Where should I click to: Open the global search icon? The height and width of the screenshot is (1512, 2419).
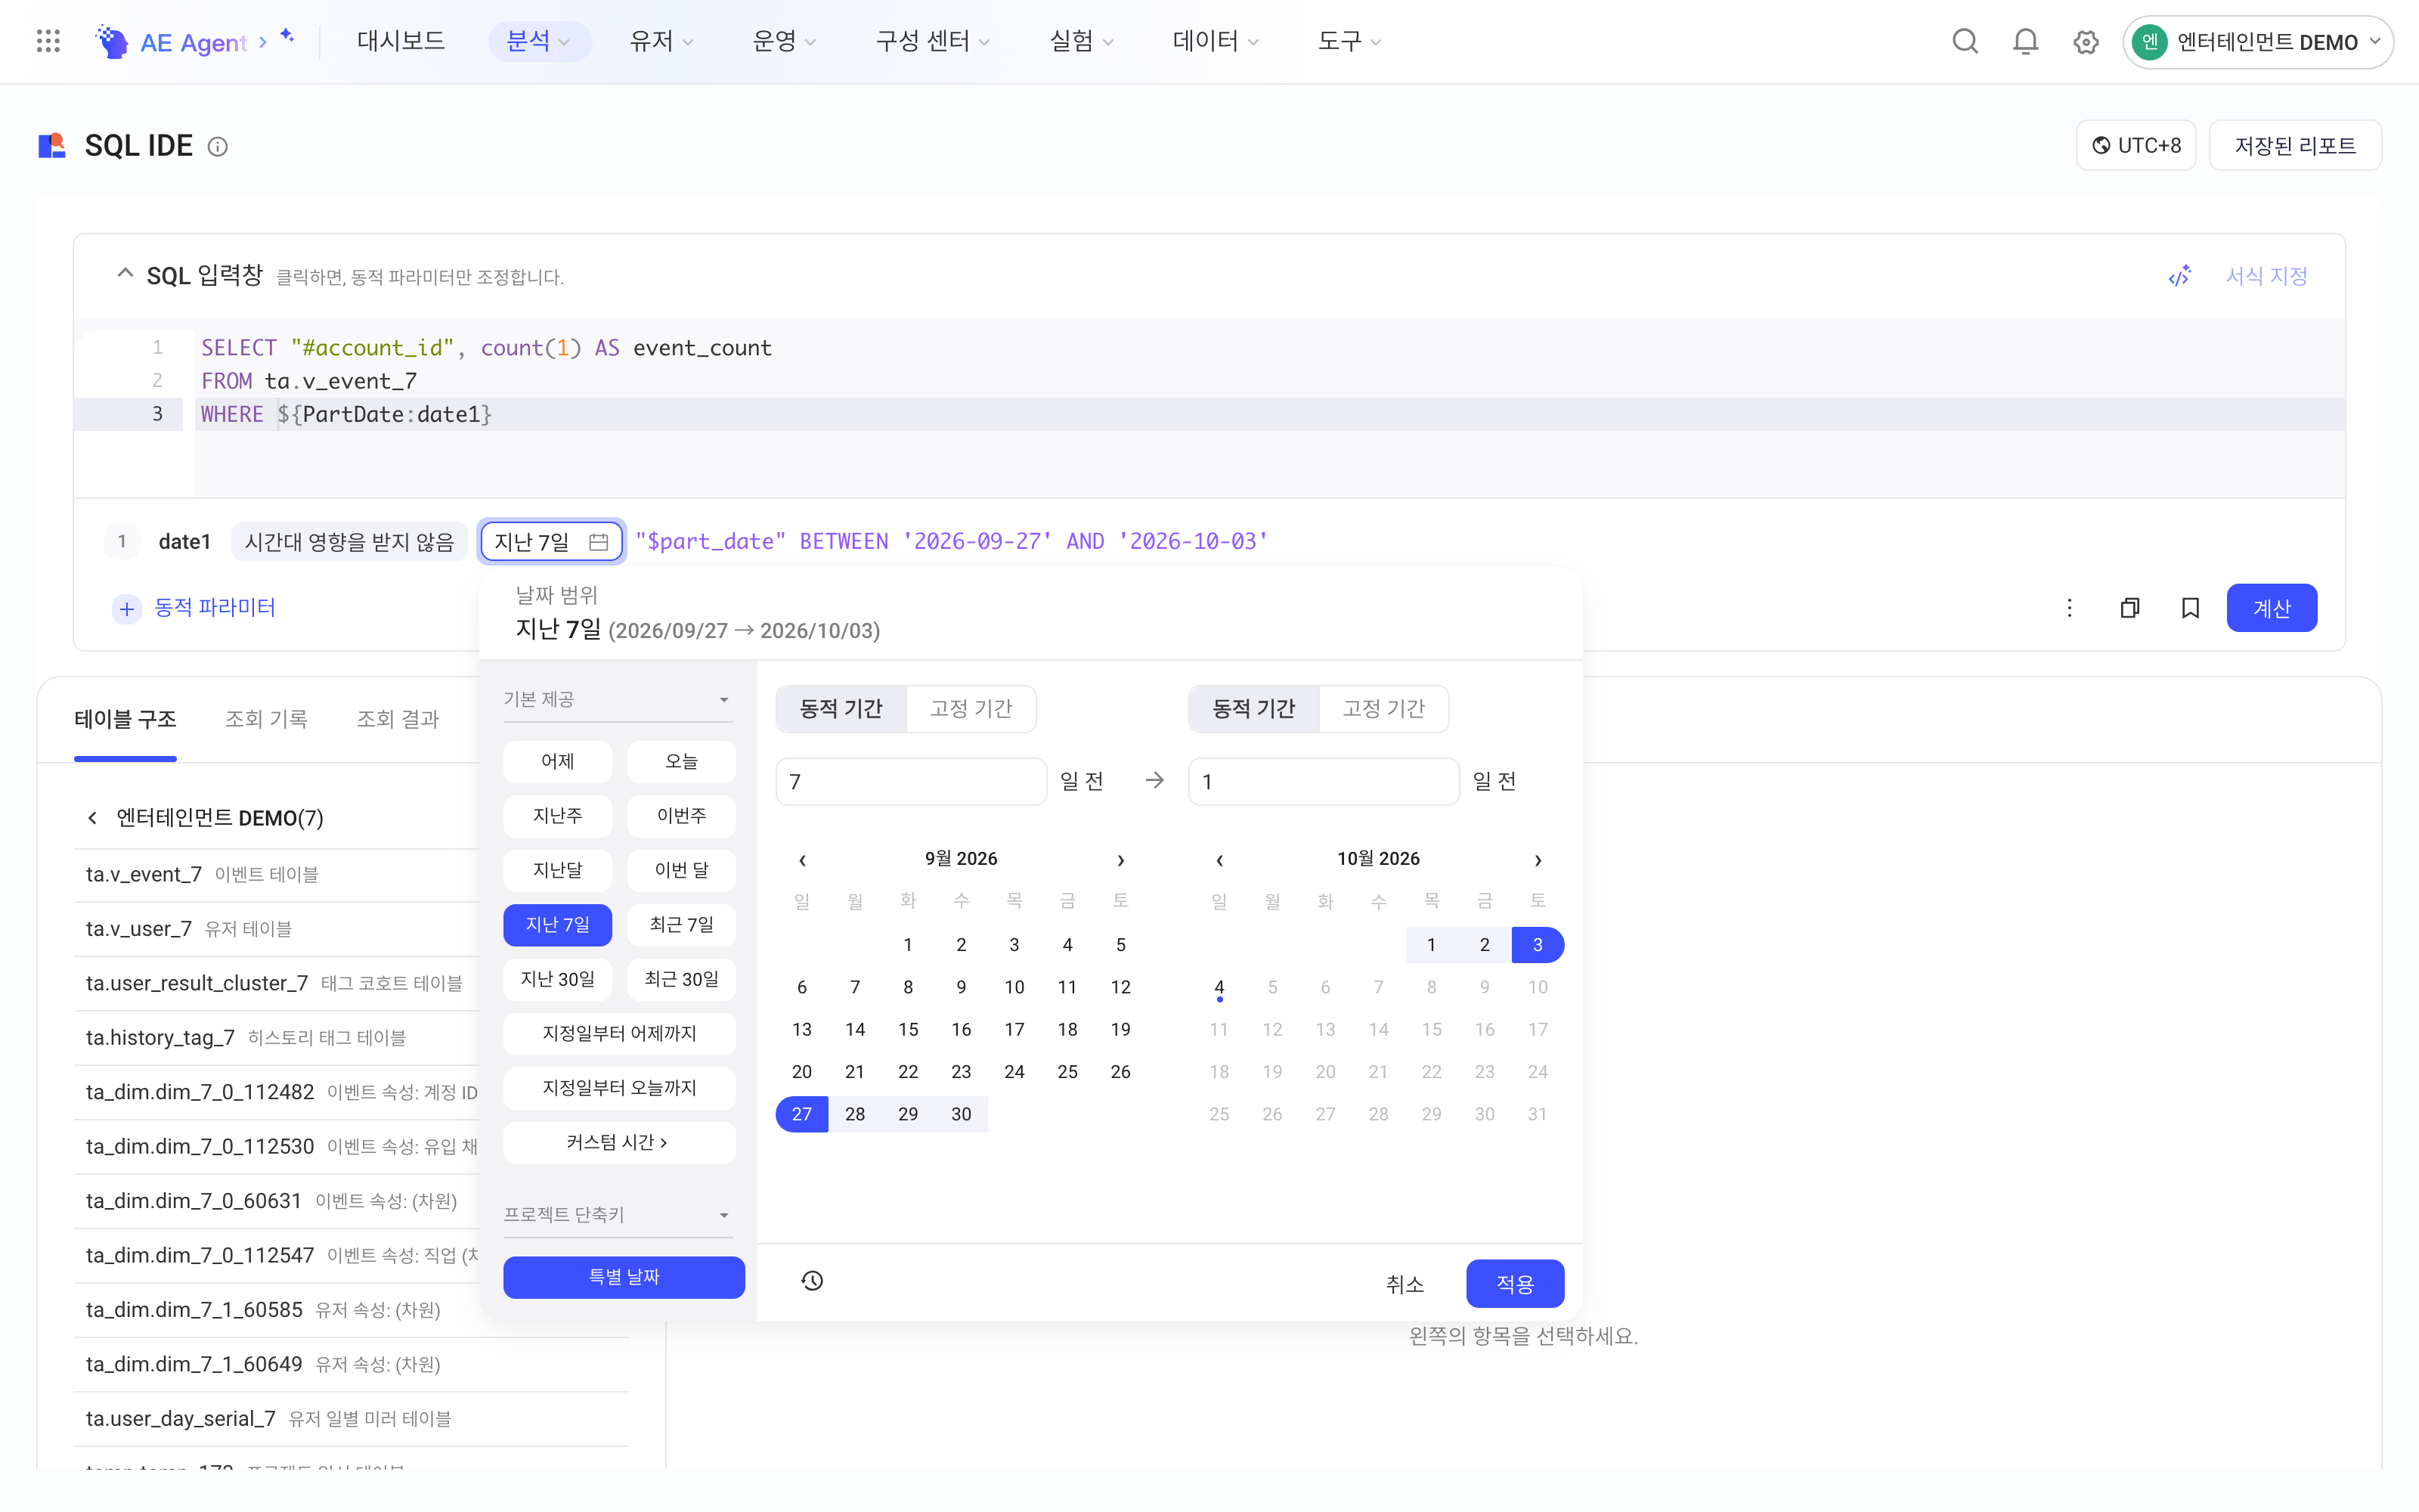click(1965, 41)
